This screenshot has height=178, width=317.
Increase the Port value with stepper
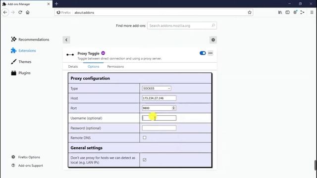pos(174,107)
